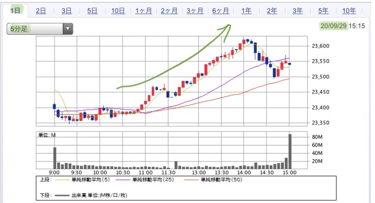Click the tallest volume bar at 15:00

tap(290, 151)
